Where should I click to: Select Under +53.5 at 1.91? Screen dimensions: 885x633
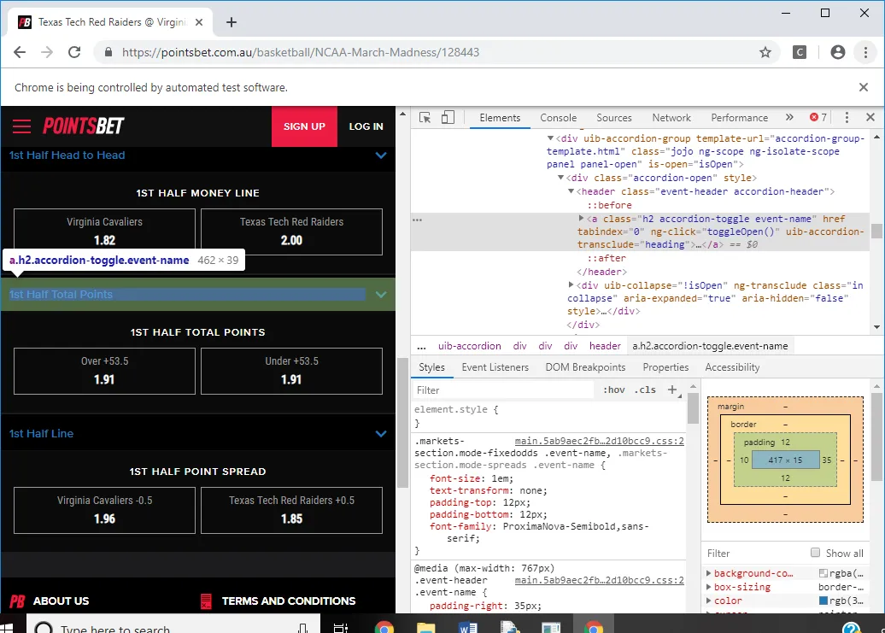pyautogui.click(x=291, y=372)
